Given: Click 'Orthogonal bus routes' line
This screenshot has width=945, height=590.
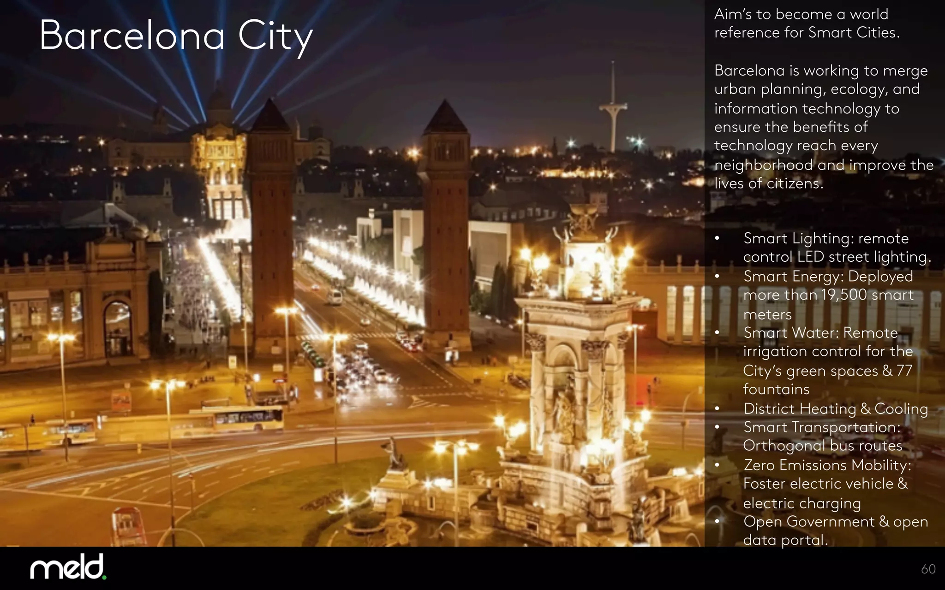Looking at the screenshot, I should (x=823, y=446).
